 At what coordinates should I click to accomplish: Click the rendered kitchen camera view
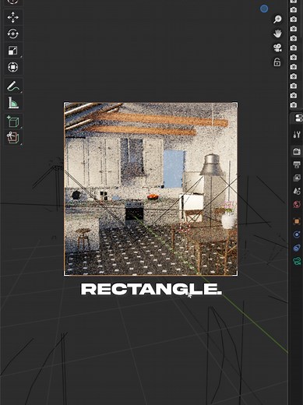point(150,189)
